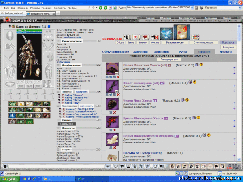Viewport: 243px width, 182px height.
Task: Click the Развернуть всё button
Action: click(169, 59)
